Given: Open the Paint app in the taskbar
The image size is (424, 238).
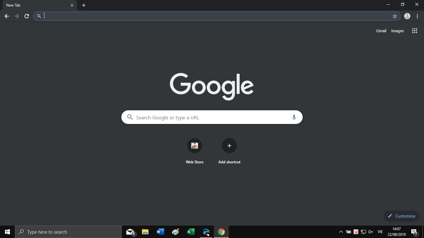Looking at the screenshot, I should tap(176, 232).
